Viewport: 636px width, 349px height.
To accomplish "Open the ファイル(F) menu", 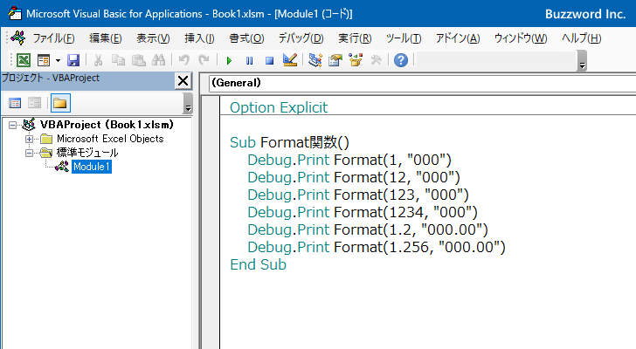I will point(53,38).
